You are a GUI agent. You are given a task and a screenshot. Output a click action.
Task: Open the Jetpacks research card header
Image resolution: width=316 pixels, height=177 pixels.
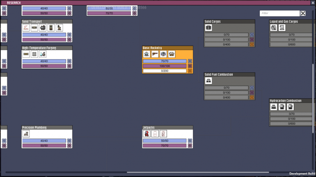[x=167, y=128]
